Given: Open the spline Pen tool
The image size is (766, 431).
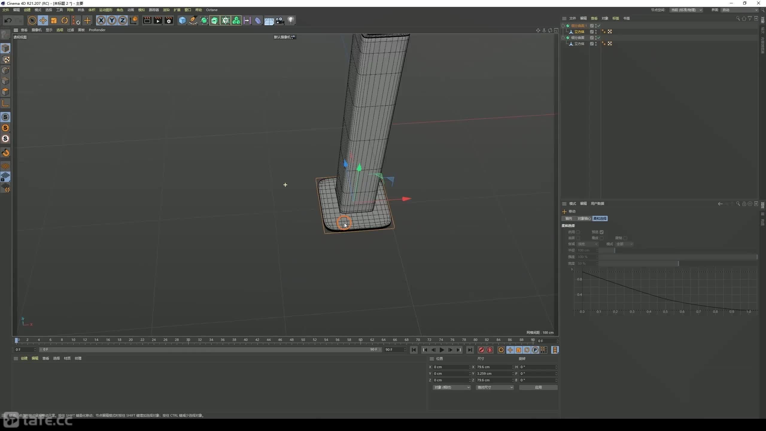Looking at the screenshot, I should (x=193, y=20).
